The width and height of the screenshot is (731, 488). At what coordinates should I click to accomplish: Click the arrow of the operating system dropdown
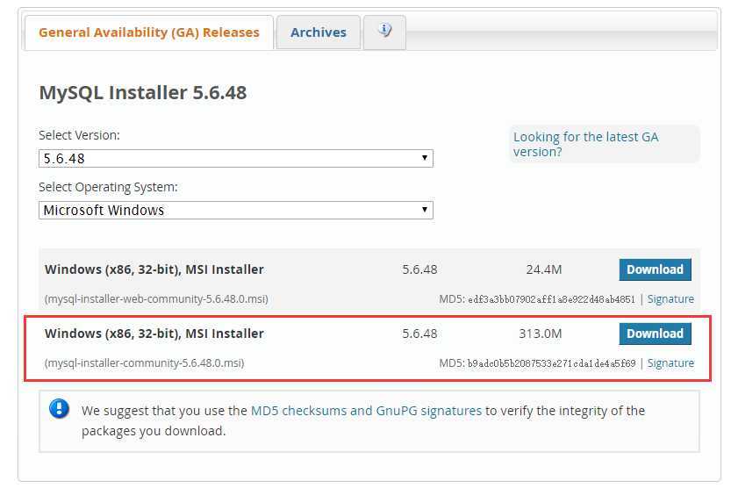[x=425, y=211]
